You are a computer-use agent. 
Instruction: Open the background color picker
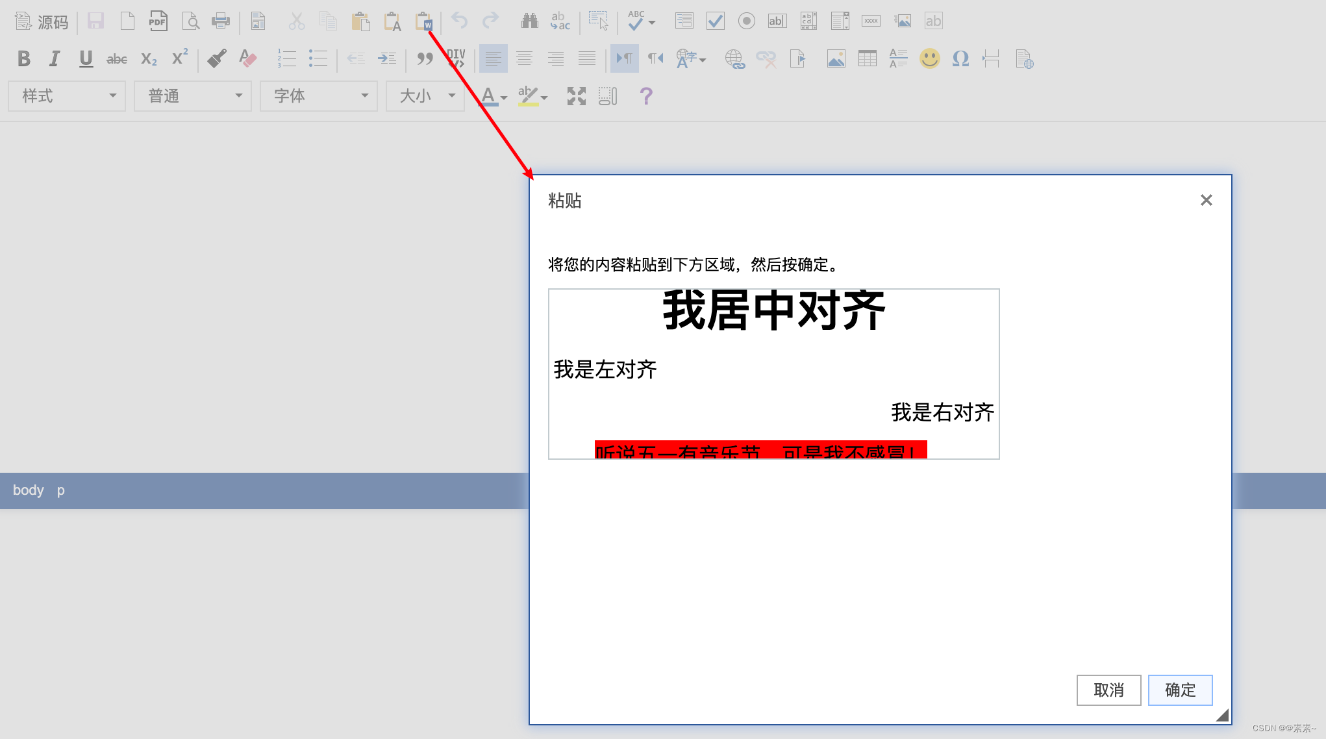coord(532,96)
